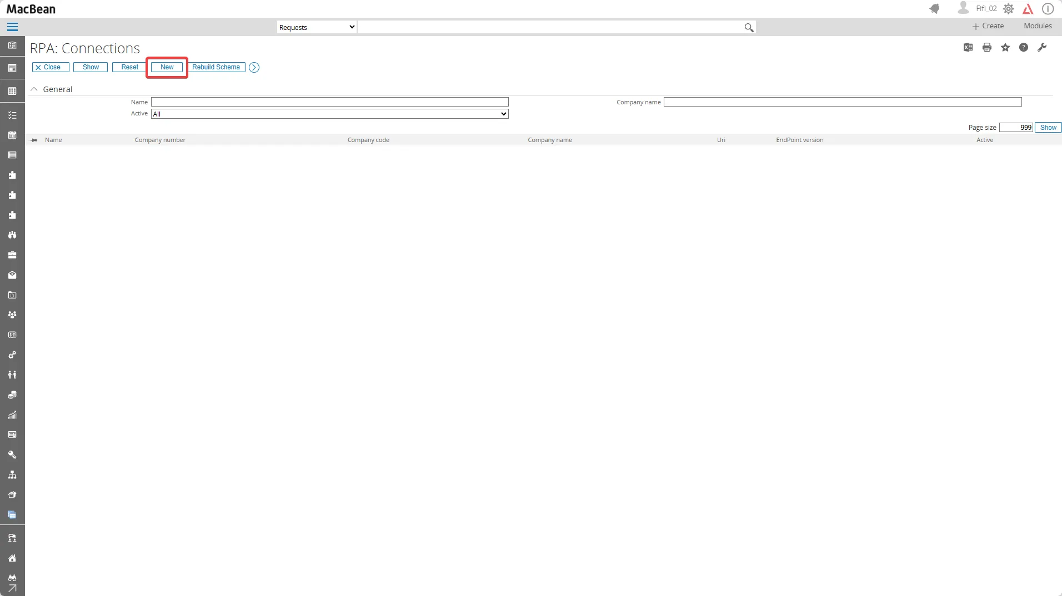This screenshot has width=1062, height=596.
Task: Click the user profile icon next to Fifi_02
Action: pos(964,9)
